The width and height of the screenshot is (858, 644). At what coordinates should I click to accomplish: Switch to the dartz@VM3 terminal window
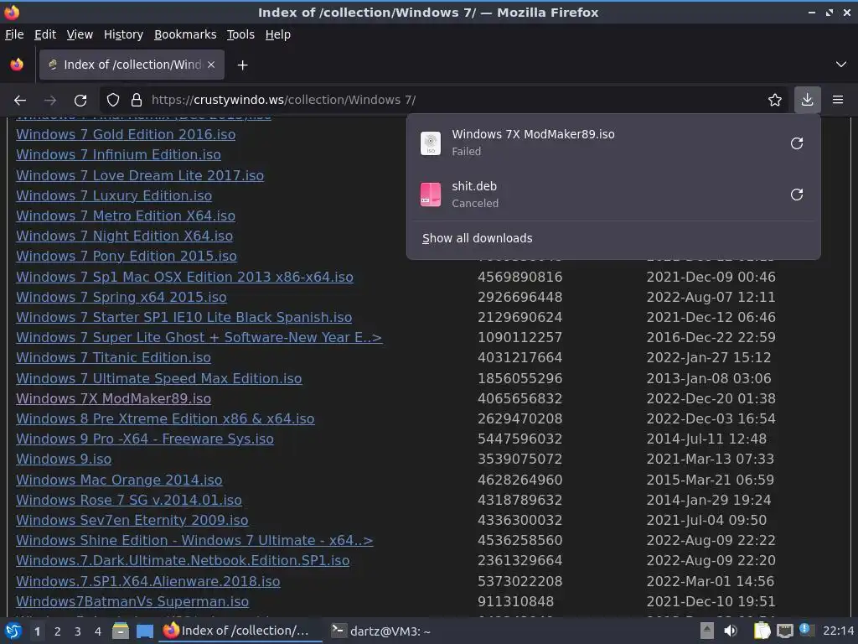pyautogui.click(x=383, y=631)
